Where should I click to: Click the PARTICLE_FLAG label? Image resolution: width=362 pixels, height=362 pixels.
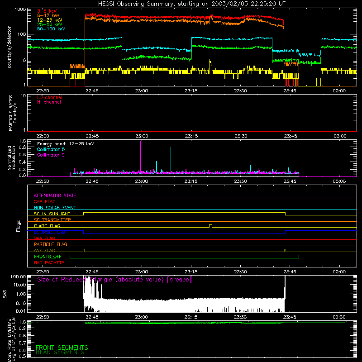(51, 244)
